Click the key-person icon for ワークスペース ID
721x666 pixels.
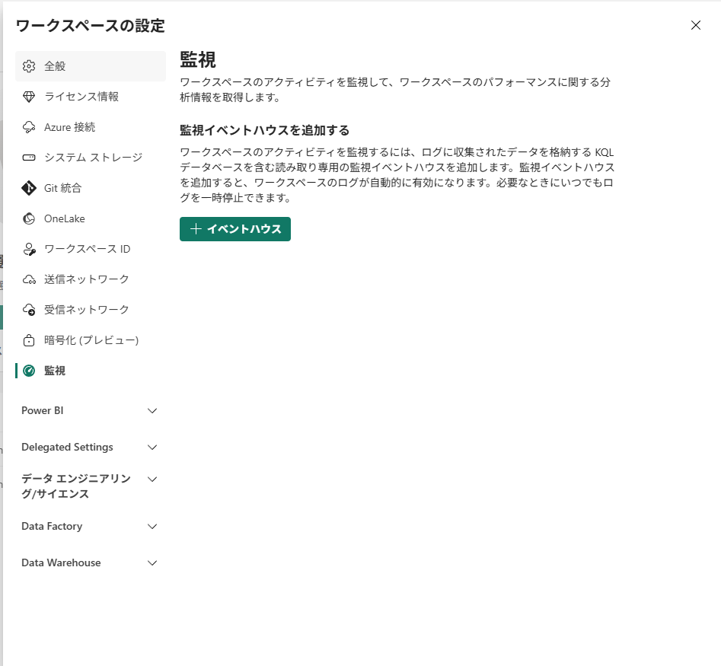point(29,249)
